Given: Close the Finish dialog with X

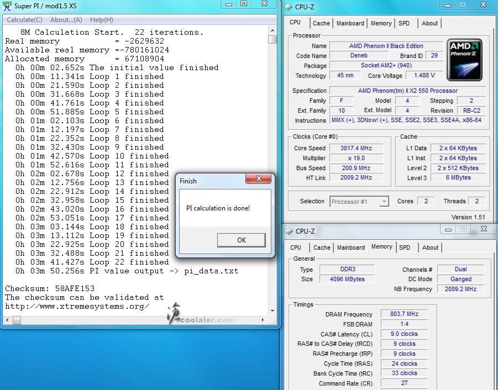Looking at the screenshot, I should (259, 178).
